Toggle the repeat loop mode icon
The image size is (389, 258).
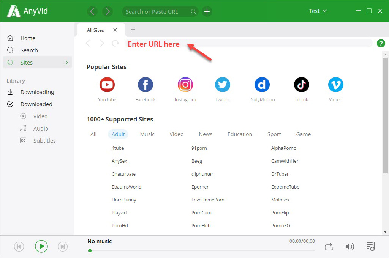329,247
